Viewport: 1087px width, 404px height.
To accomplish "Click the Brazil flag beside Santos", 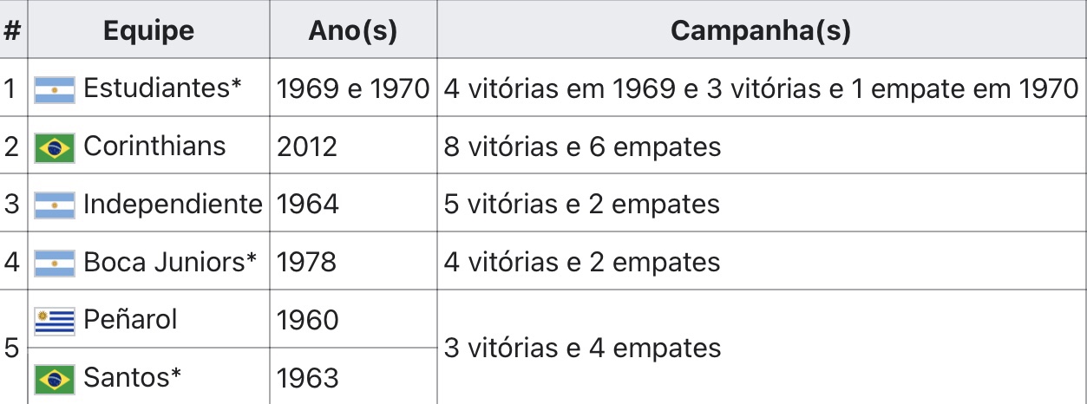I will pos(55,379).
